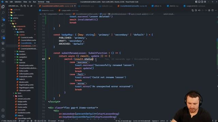Open the Customize Layout icon in the title bar

pos(205,2)
